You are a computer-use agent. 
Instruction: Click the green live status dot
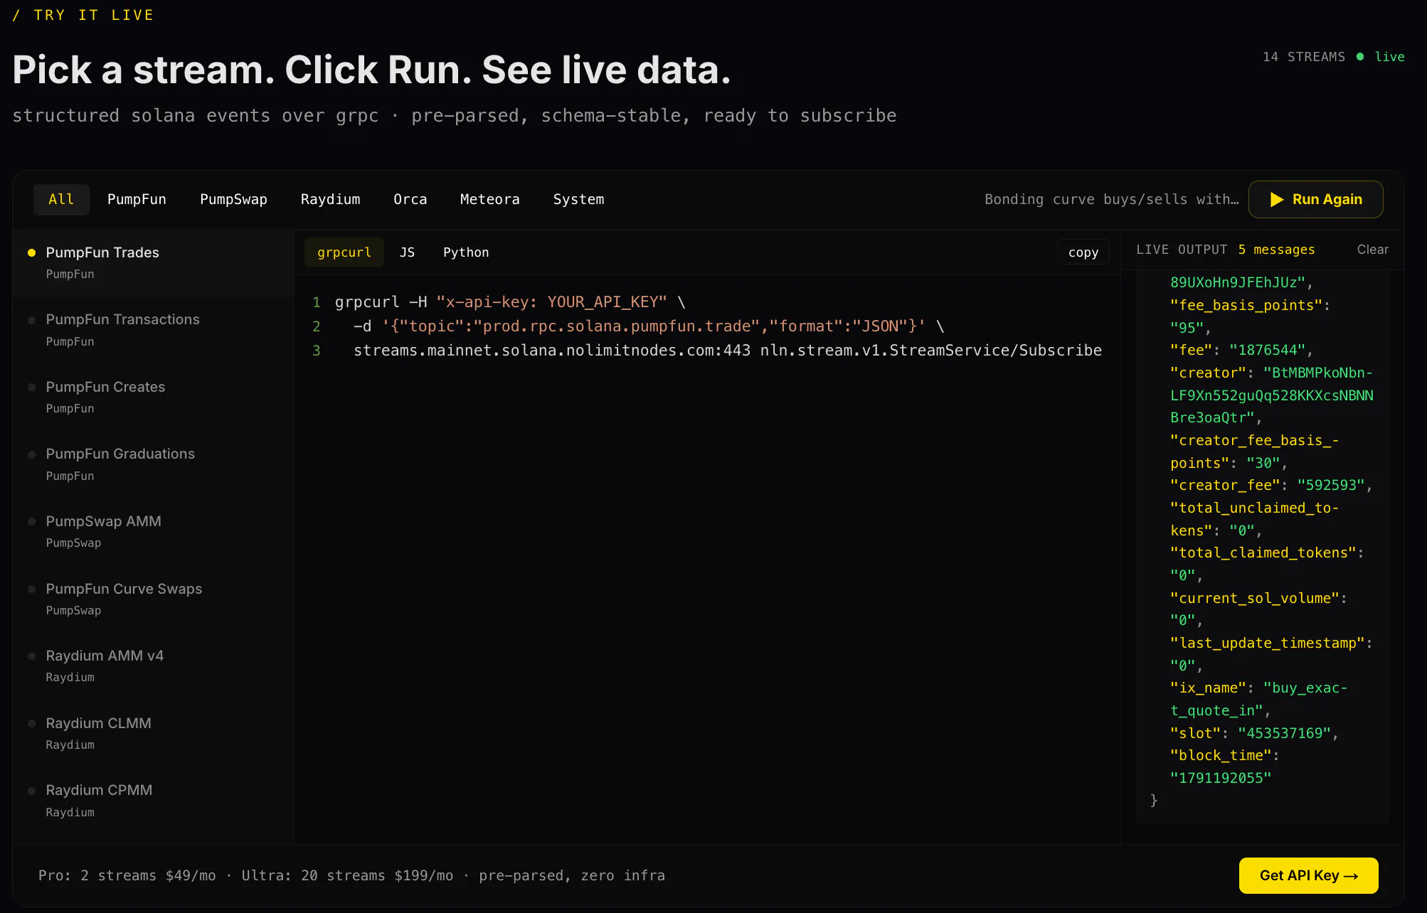coord(1360,57)
